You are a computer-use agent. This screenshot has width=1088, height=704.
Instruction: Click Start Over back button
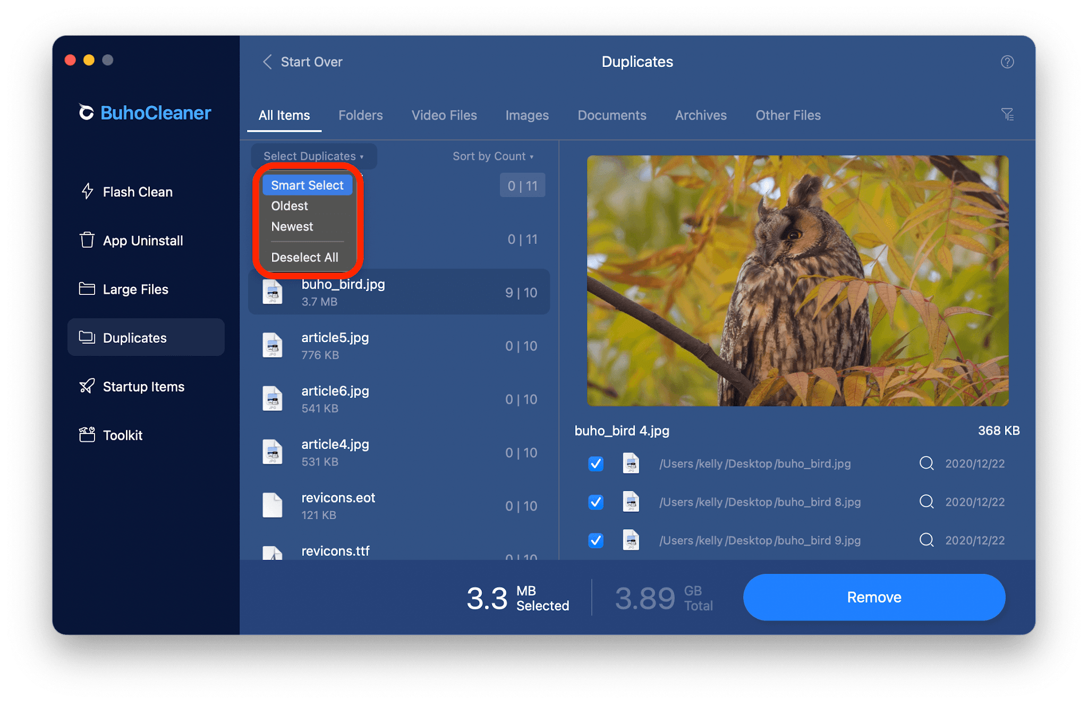[303, 62]
